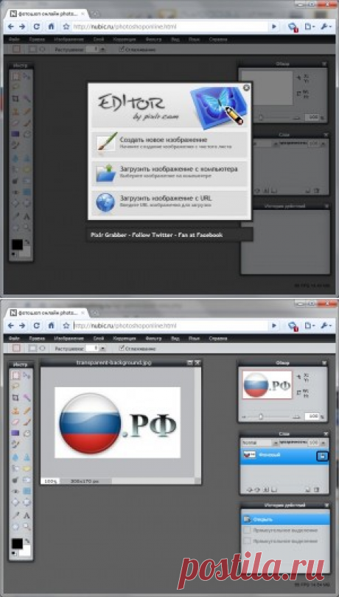Toggle Сглаживание checkbox in the window with the EDITOR dialog

(122, 49)
